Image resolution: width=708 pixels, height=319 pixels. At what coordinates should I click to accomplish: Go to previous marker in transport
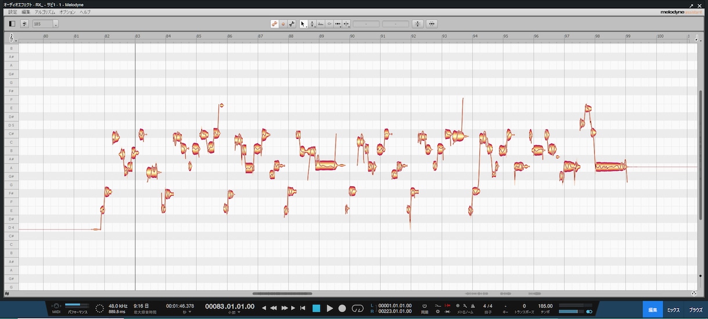[x=264, y=308]
